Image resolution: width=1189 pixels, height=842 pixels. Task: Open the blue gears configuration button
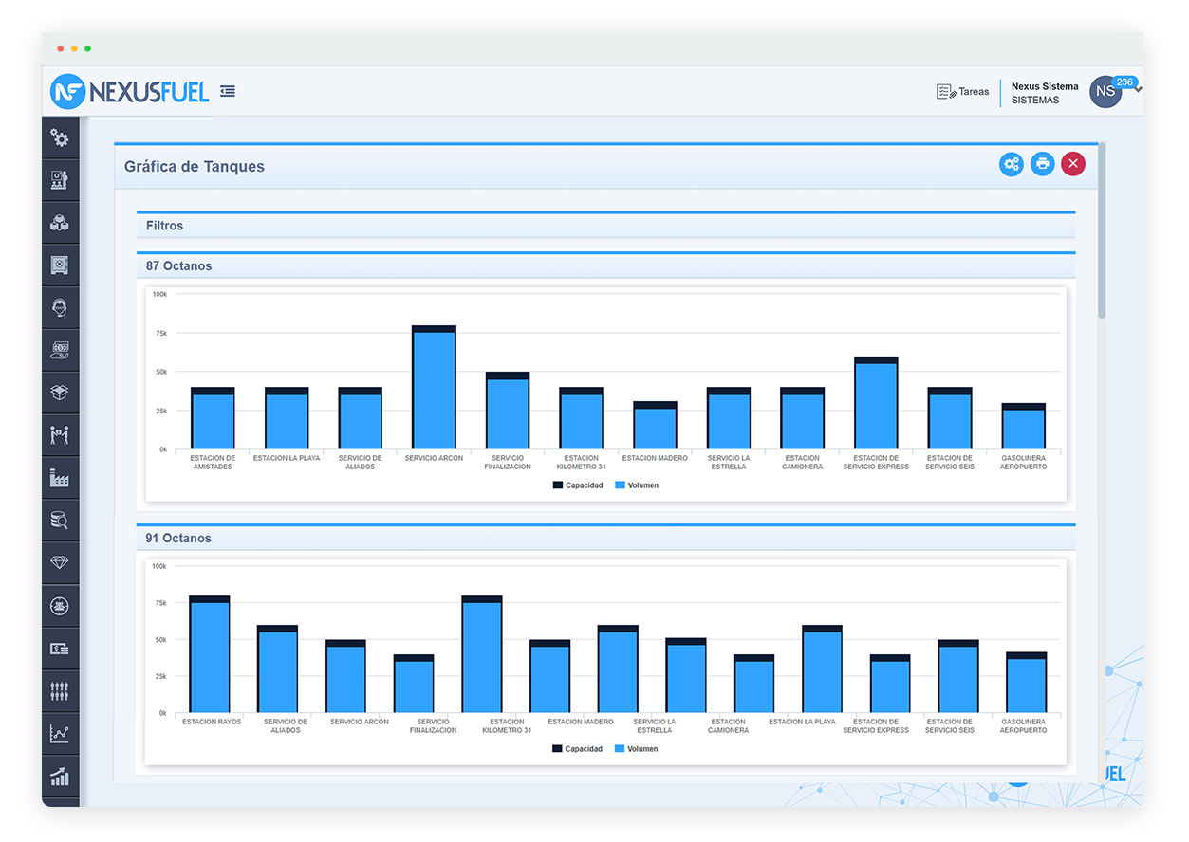[x=1012, y=164]
